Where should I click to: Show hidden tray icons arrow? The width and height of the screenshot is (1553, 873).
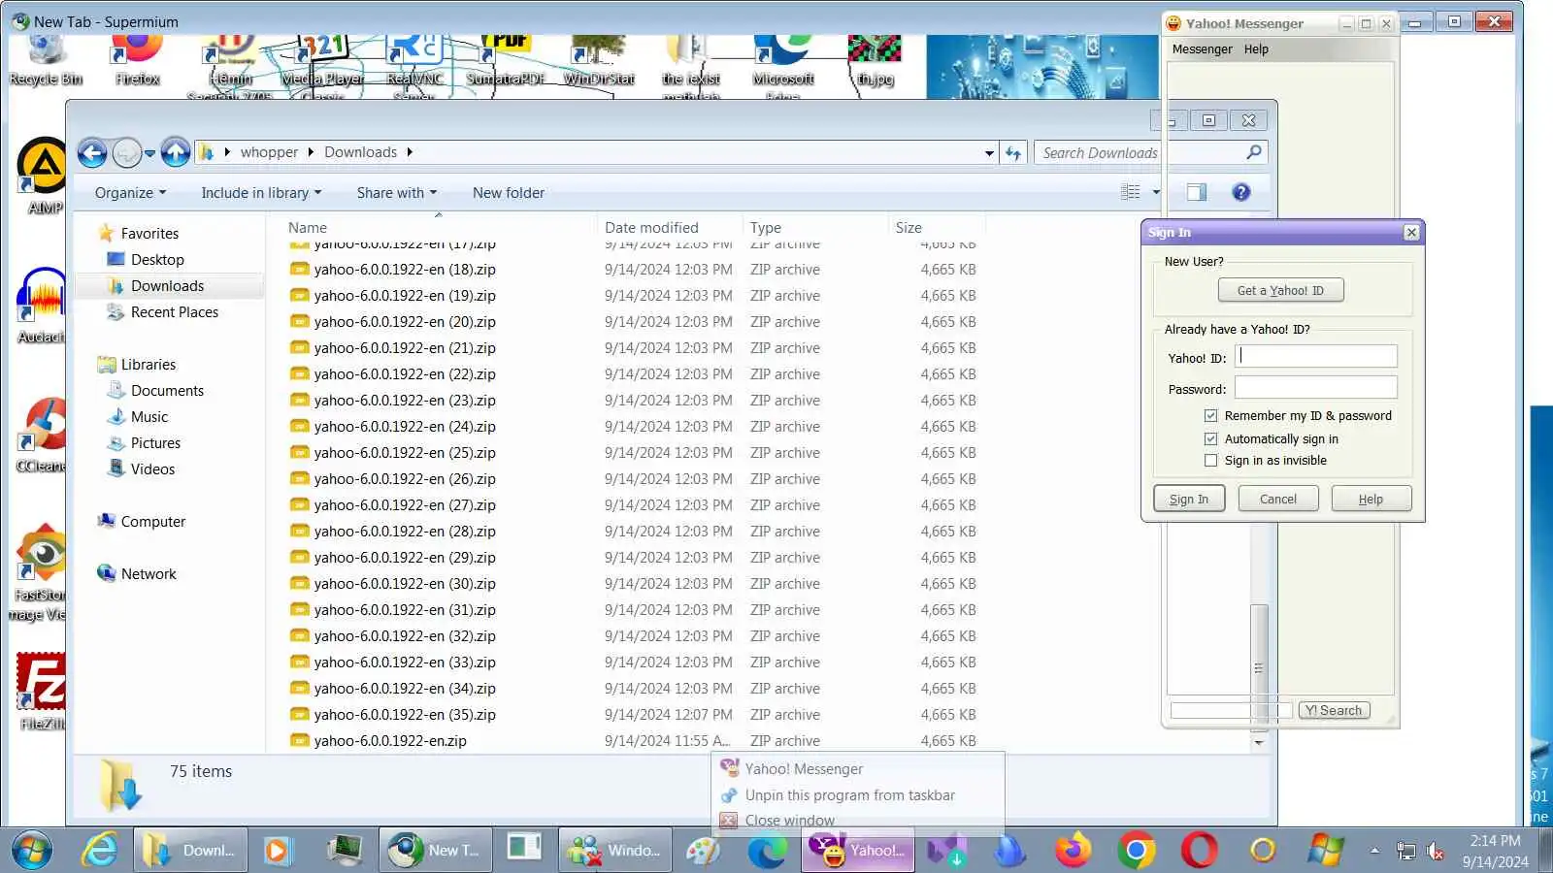coord(1374,851)
